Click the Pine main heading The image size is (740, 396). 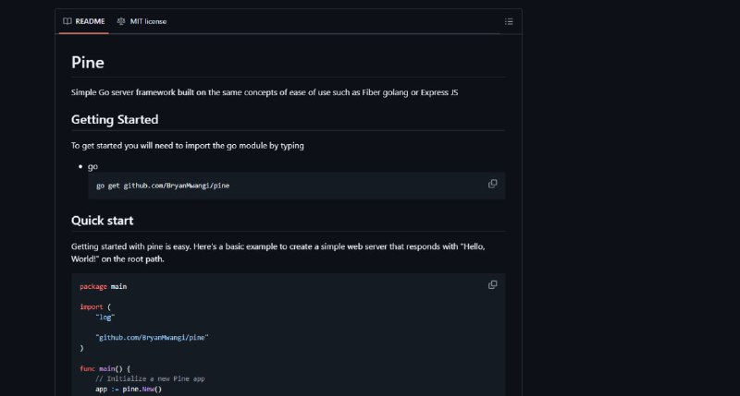88,63
